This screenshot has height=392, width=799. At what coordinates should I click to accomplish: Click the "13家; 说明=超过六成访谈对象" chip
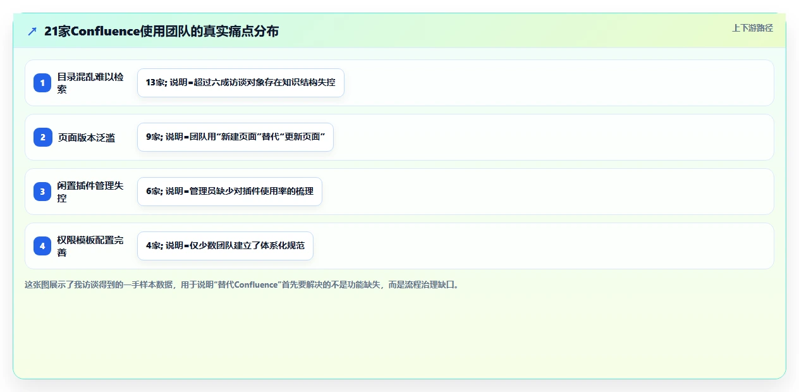pyautogui.click(x=241, y=83)
